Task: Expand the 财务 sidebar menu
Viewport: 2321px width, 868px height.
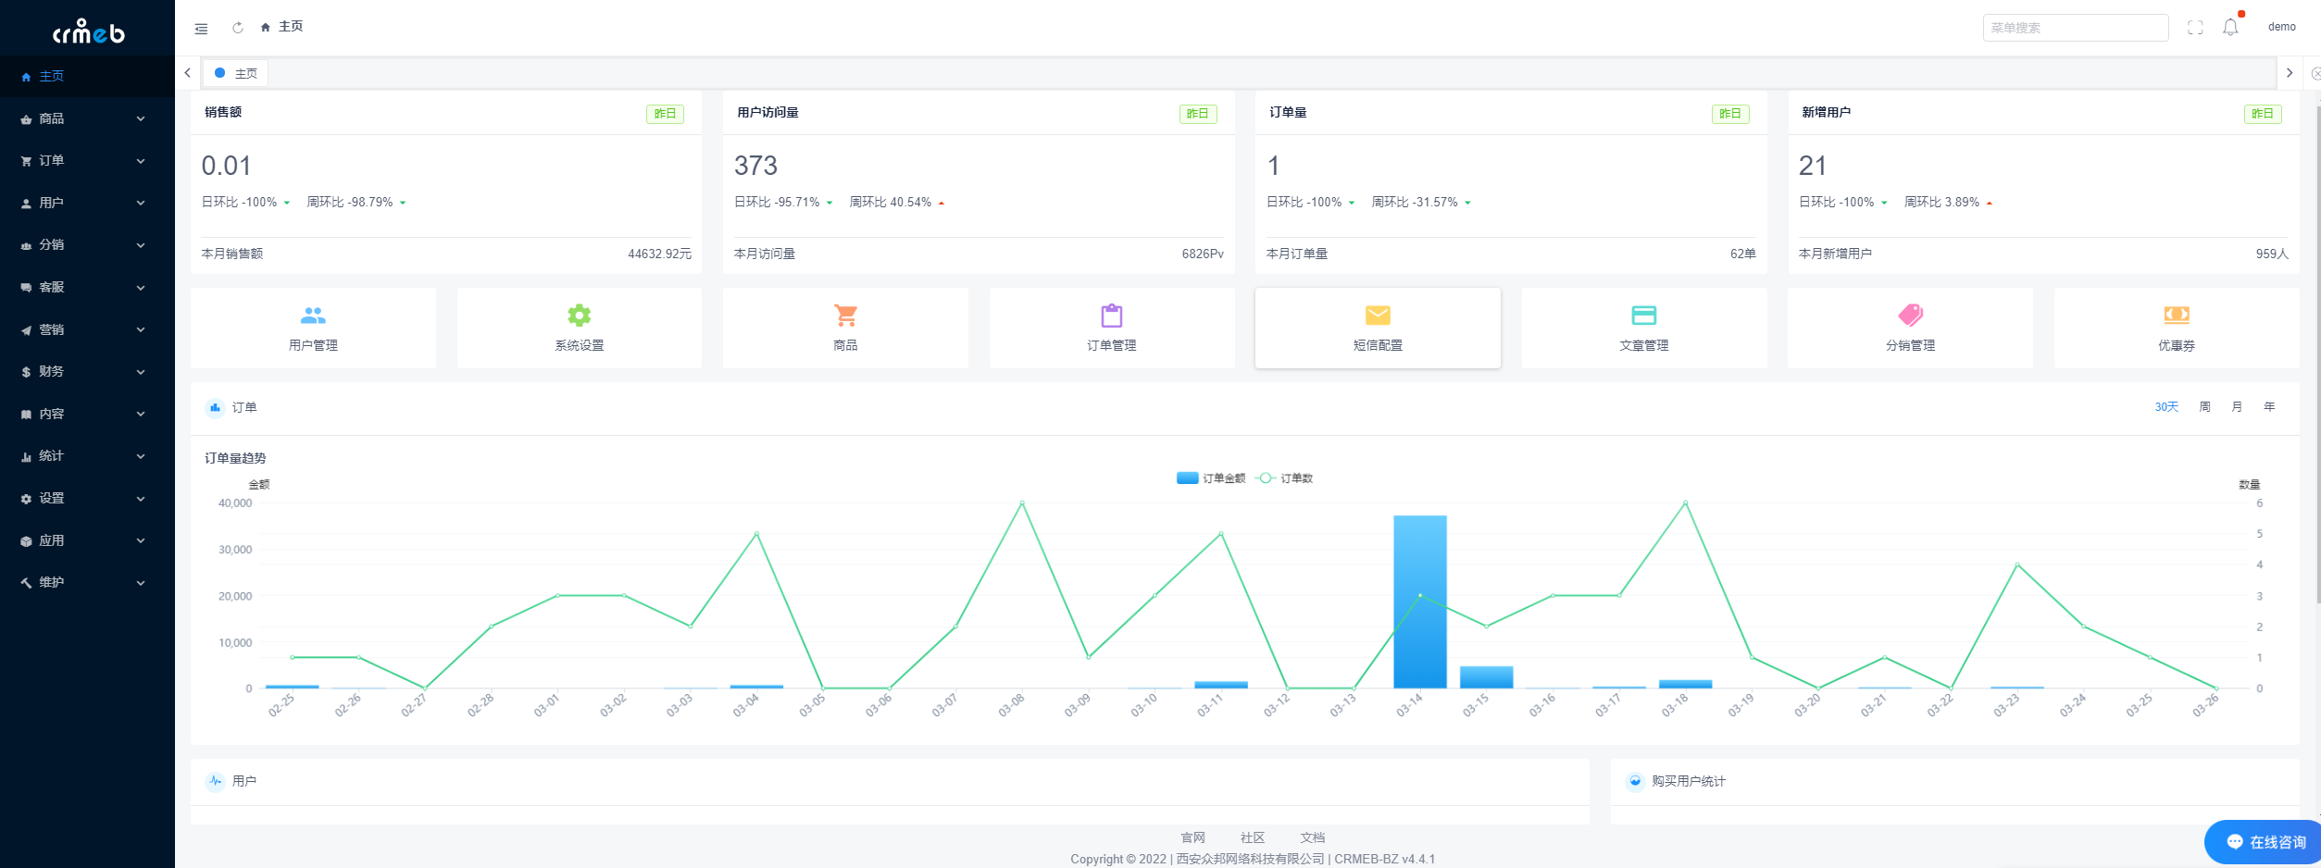Action: 87,371
